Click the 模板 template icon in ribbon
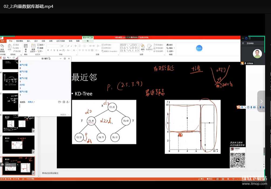 26,47
